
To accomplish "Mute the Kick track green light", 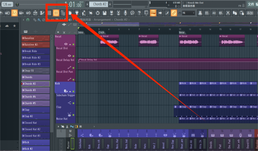I will pos(73,91).
